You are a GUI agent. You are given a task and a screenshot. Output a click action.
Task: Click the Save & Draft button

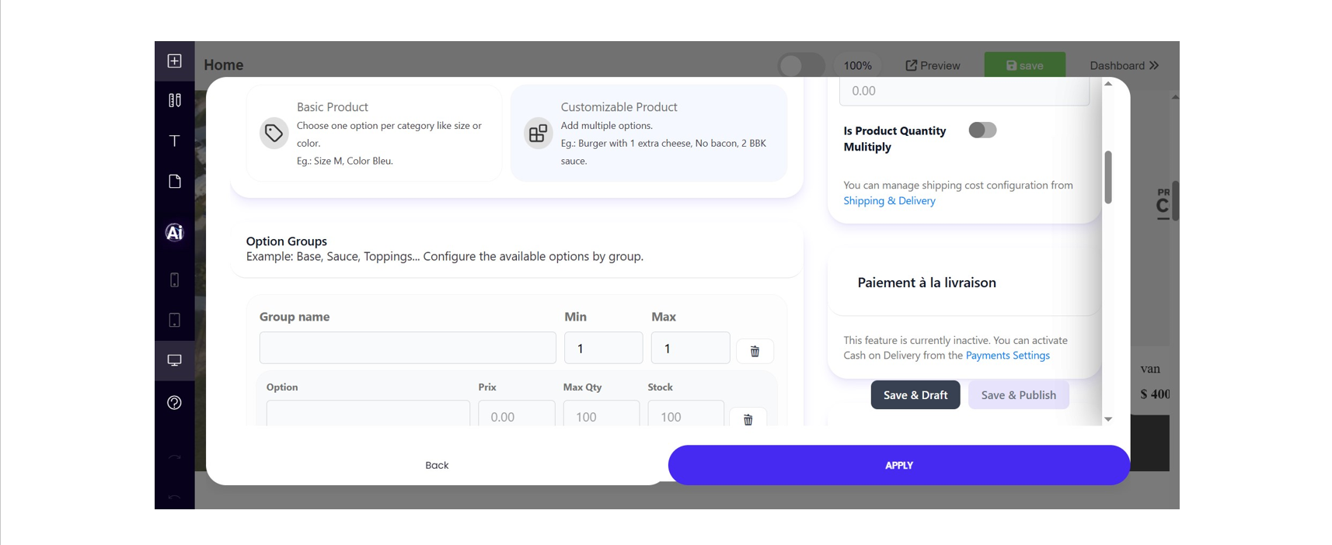(x=915, y=395)
